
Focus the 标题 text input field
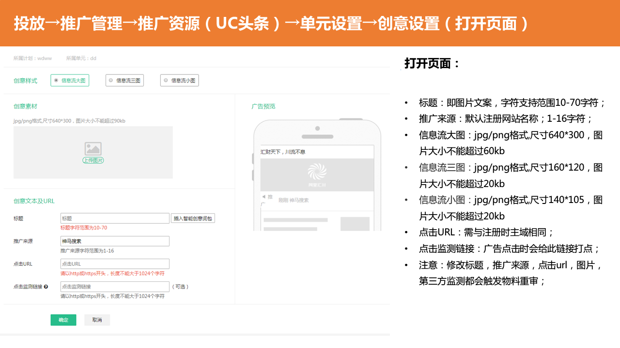click(115, 218)
